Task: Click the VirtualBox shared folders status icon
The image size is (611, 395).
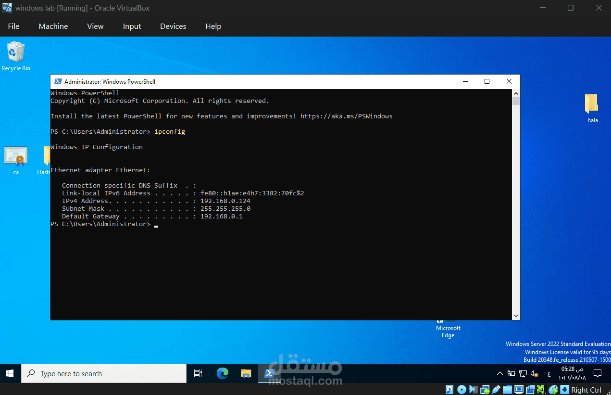Action: pyautogui.click(x=507, y=390)
